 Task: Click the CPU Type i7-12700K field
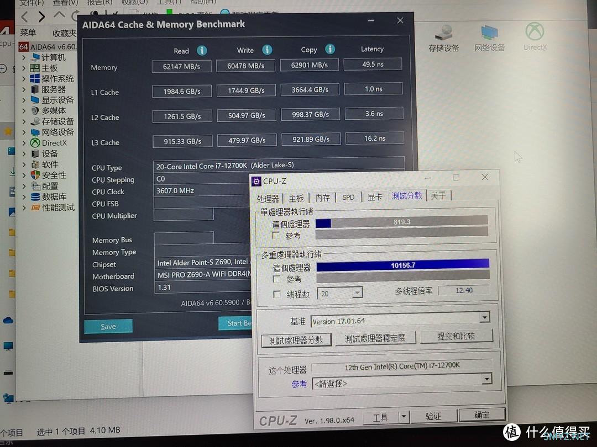[278, 165]
